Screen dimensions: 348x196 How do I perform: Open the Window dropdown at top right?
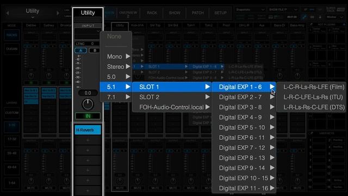334,17
